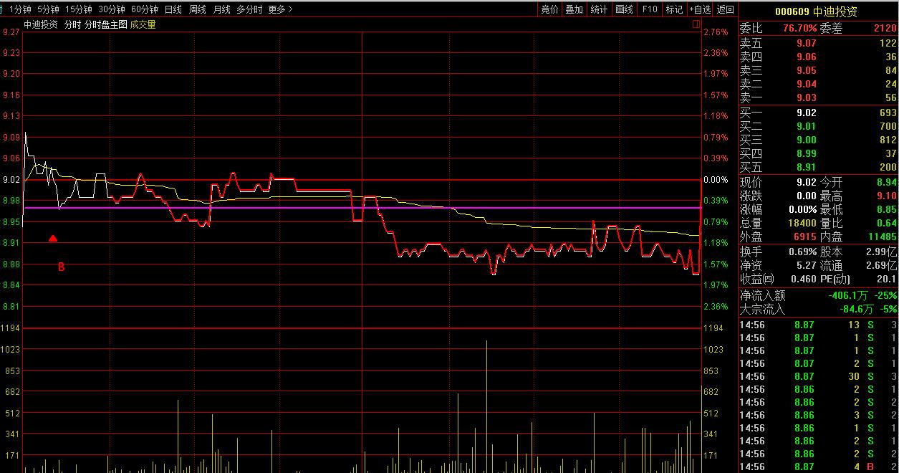The height and width of the screenshot is (473, 899).
Task: Click the 总量 value 18400
Action: click(802, 223)
